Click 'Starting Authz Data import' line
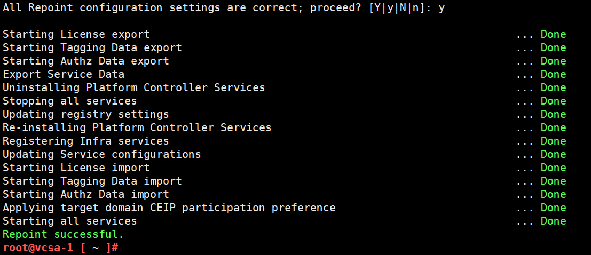Image resolution: width=591 pixels, height=255 pixels. point(86,194)
